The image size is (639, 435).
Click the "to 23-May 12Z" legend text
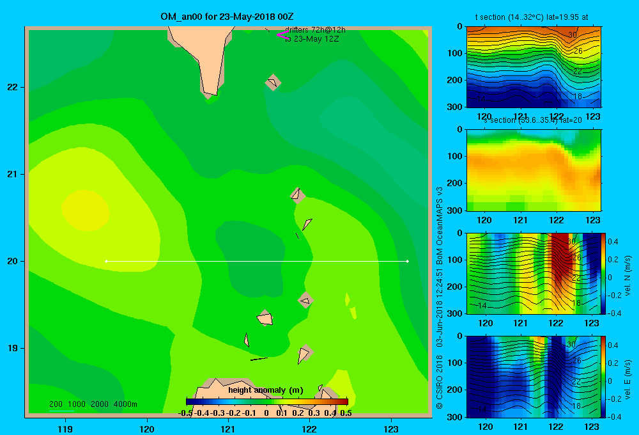point(312,39)
